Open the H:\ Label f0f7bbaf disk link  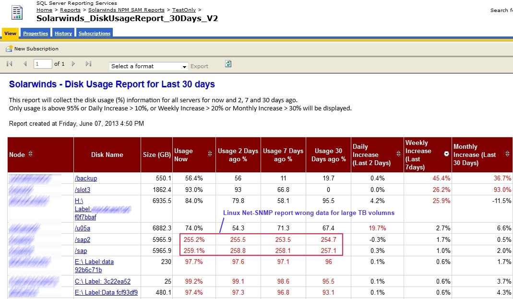pos(85,209)
